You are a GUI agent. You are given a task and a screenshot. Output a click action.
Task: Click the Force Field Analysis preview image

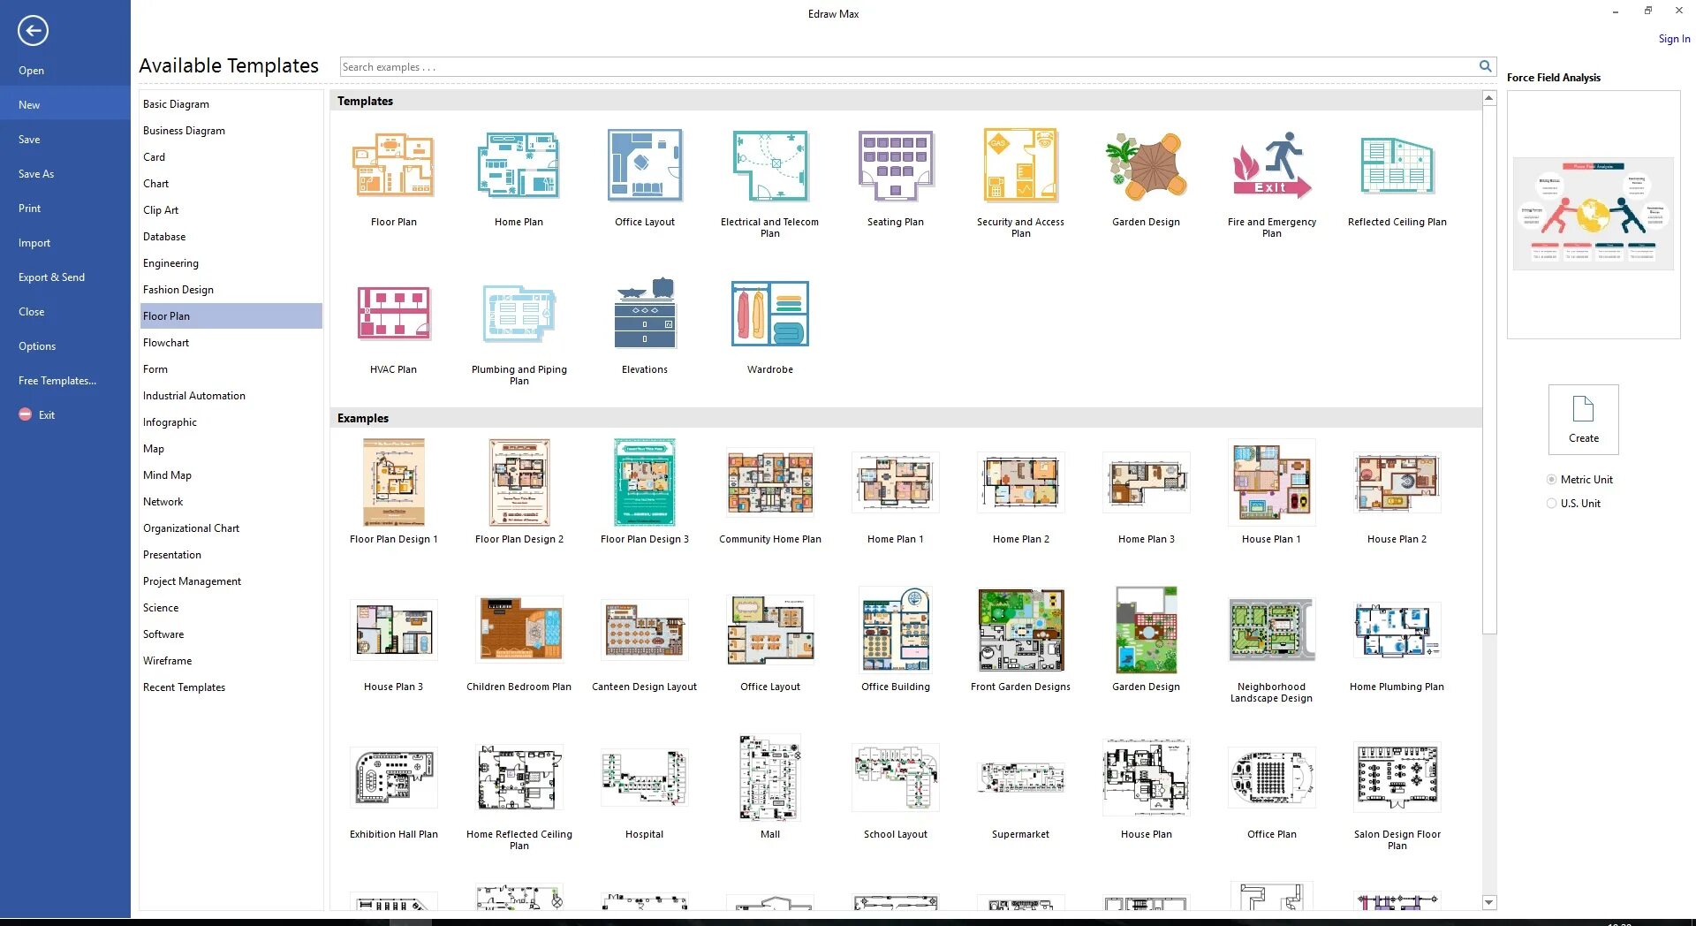pyautogui.click(x=1594, y=214)
